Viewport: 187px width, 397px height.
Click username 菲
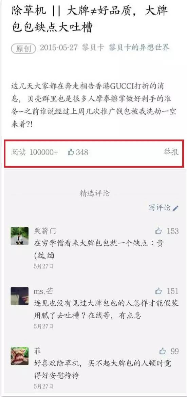(37, 351)
